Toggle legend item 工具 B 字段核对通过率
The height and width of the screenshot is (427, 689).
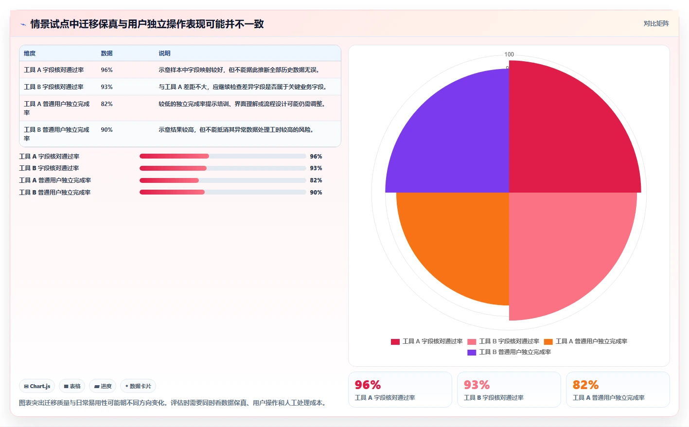tap(503, 341)
